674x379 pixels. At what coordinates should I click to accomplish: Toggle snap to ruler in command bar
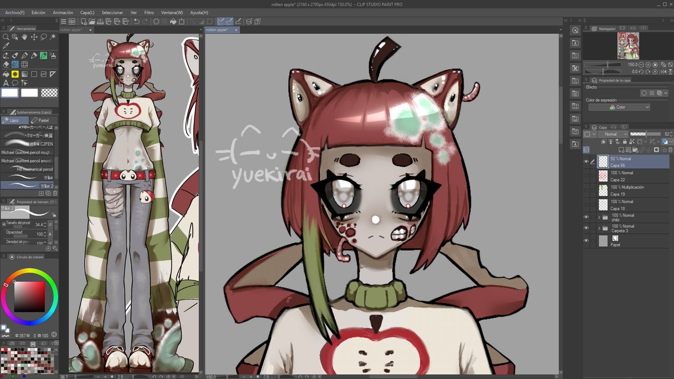coord(221,21)
